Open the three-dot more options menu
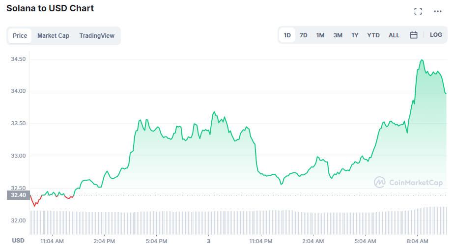This screenshot has width=454, height=246. coord(437,11)
